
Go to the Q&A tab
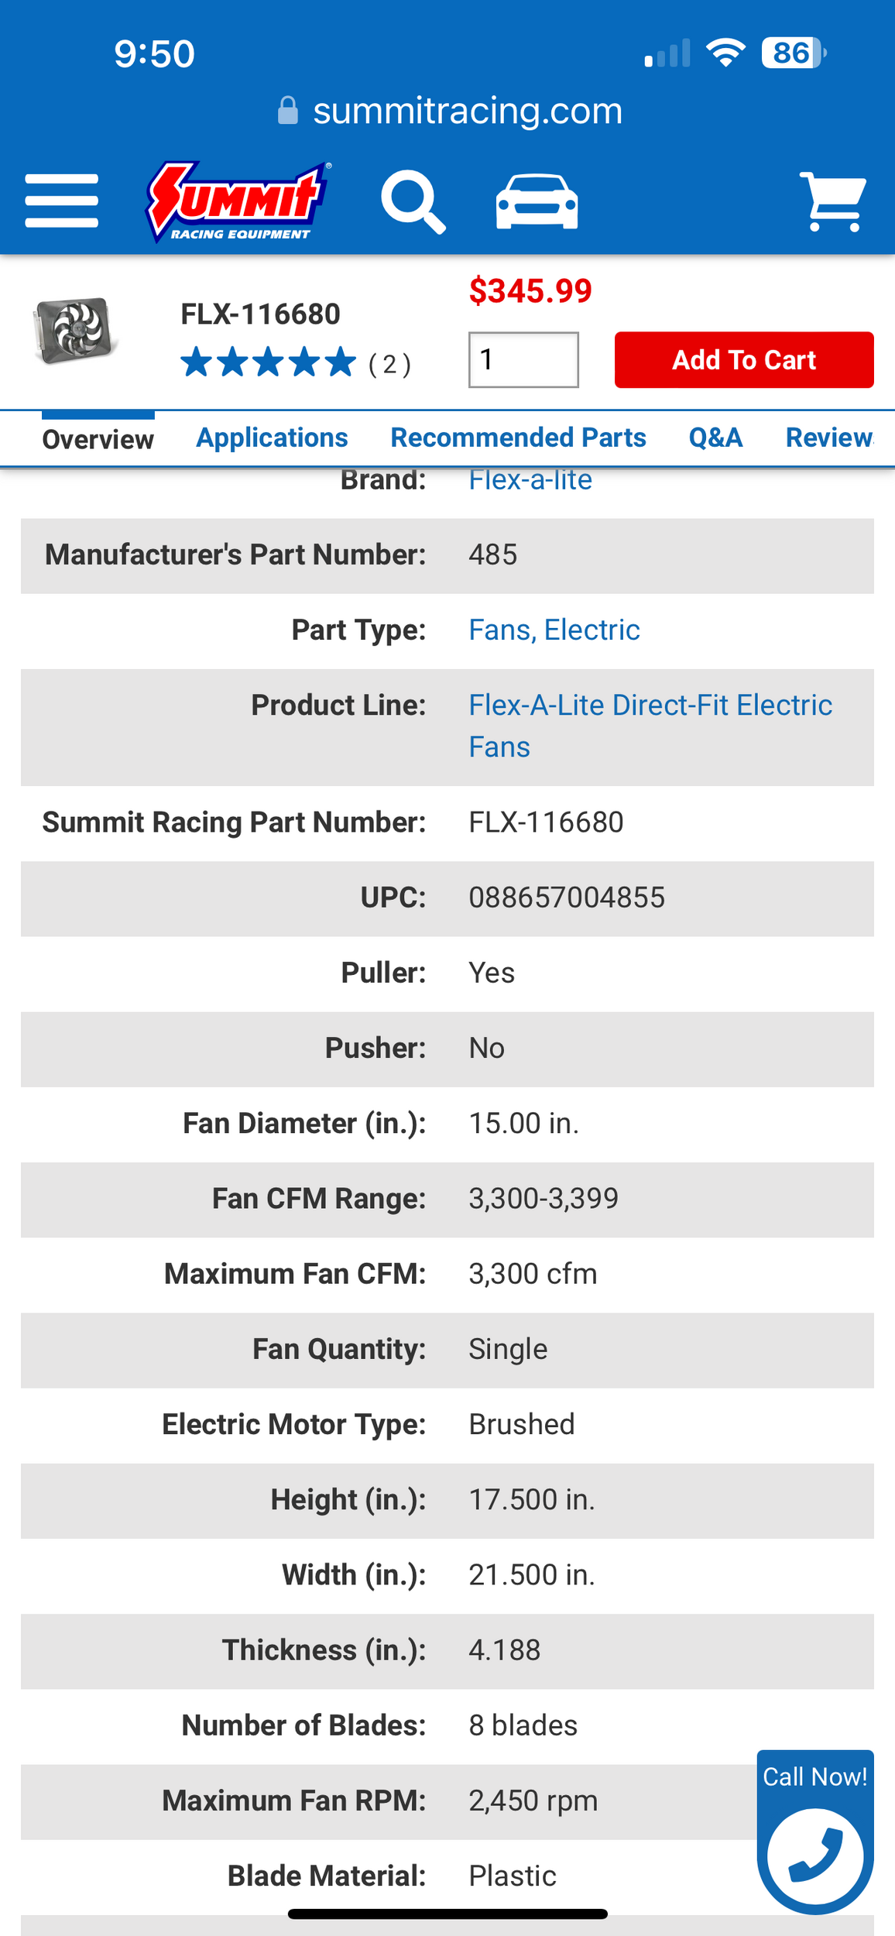pos(715,438)
